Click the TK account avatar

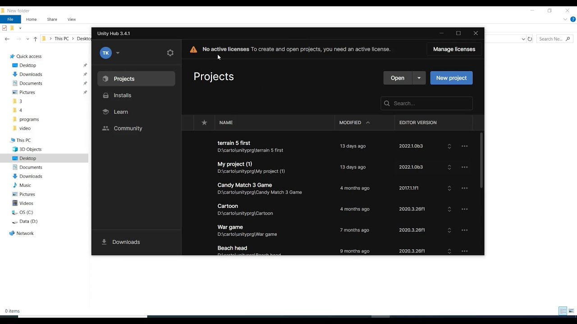tap(105, 53)
